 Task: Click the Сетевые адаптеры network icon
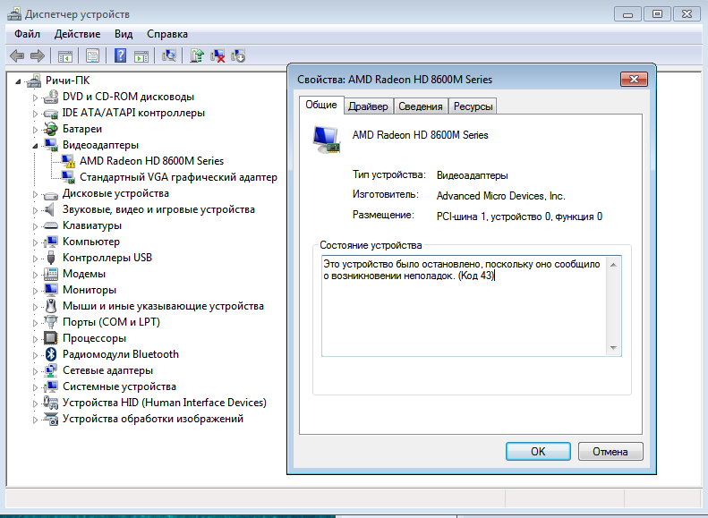point(50,370)
